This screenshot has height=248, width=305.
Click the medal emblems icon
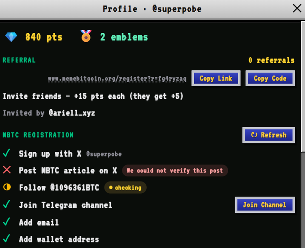[86, 36]
